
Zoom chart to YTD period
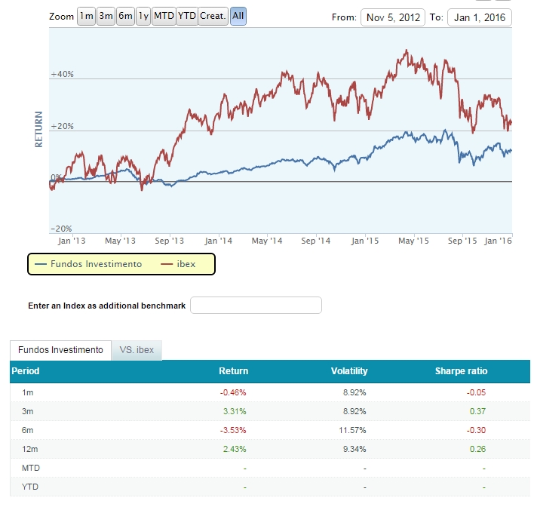click(x=186, y=17)
